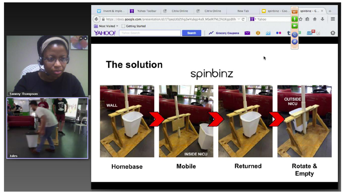Open the Tumblr icon in Yahoo toolbar
Viewport: 344px width, 194px height.
point(289,33)
